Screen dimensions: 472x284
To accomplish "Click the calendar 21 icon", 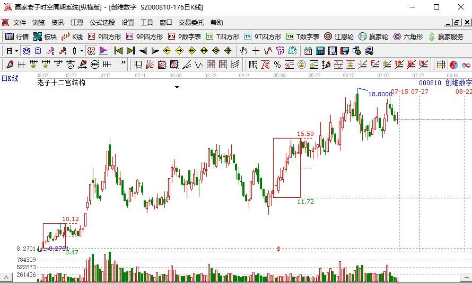I will point(308,51).
